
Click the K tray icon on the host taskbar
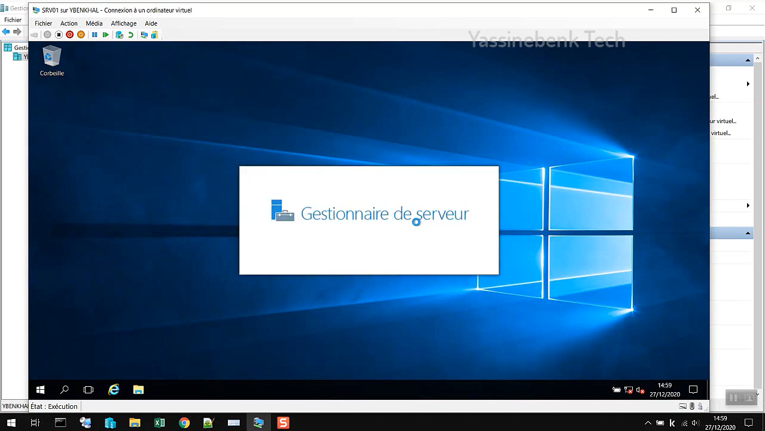click(672, 423)
